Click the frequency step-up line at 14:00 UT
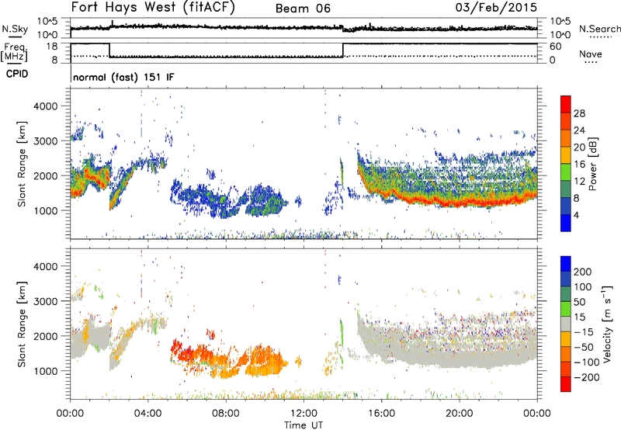This screenshot has width=621, height=430. click(x=343, y=50)
